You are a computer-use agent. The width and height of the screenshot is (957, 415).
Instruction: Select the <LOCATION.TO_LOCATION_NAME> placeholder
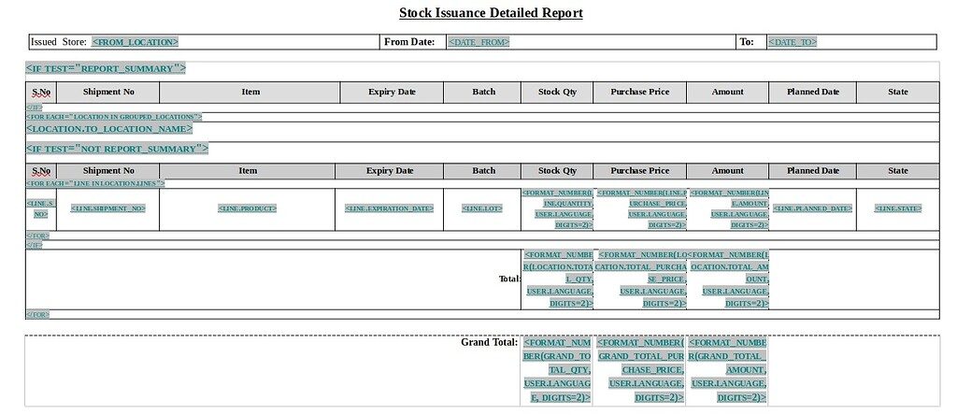[108, 128]
